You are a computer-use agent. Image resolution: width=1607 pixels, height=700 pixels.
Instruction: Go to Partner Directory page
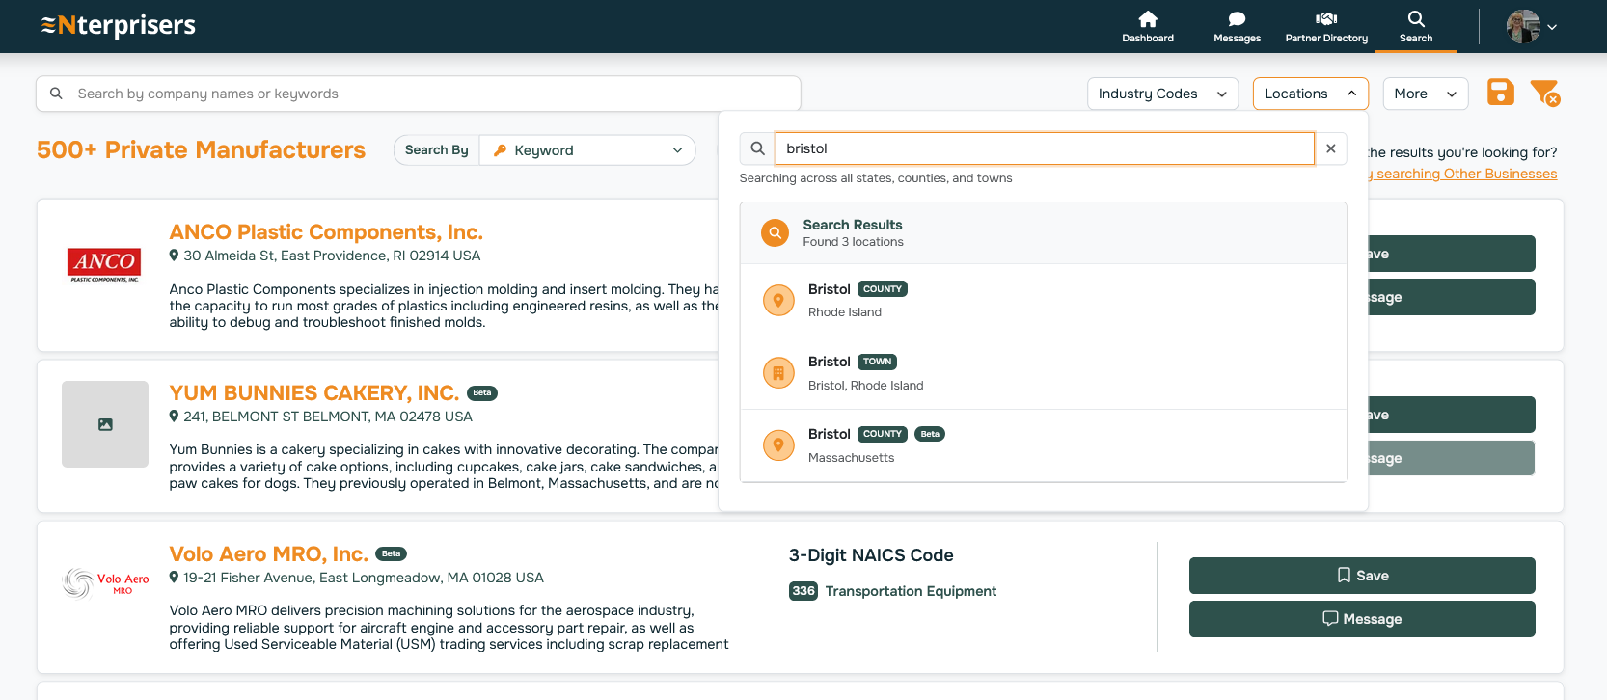pyautogui.click(x=1325, y=26)
